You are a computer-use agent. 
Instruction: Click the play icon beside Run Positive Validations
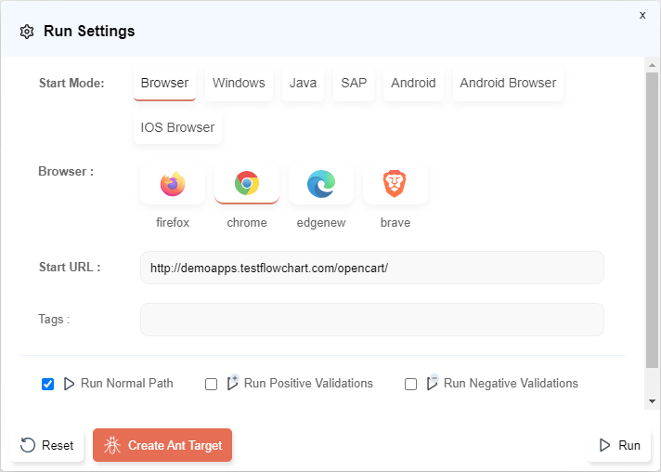tap(232, 383)
